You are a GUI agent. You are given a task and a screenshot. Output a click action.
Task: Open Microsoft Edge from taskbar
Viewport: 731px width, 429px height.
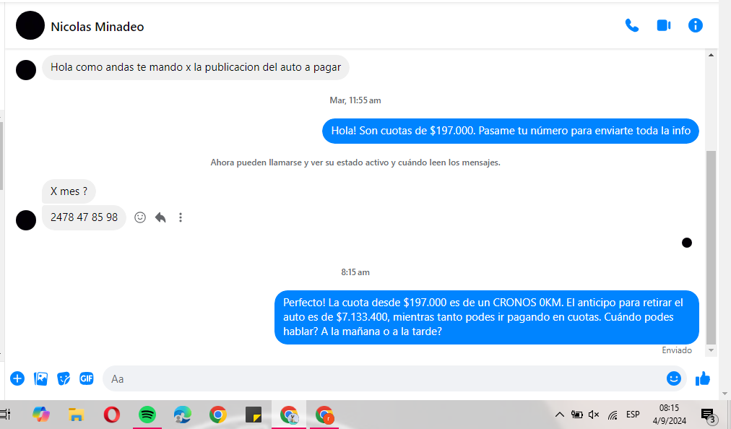pos(182,414)
